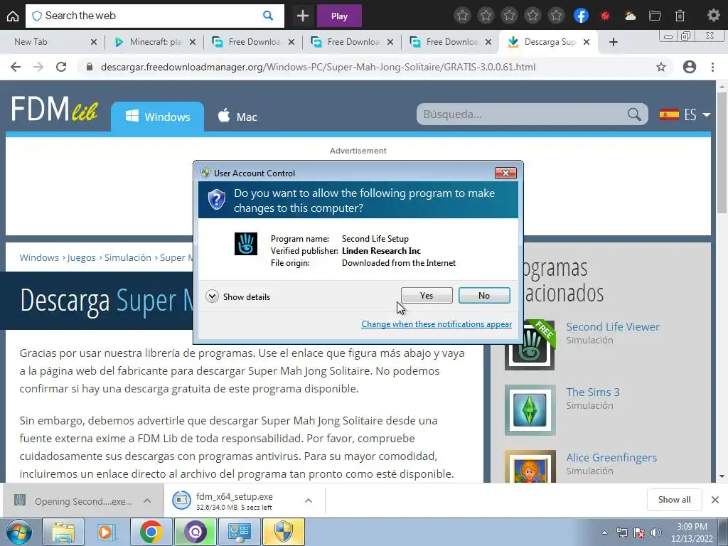Click the address bar URL
Screen dimensions: 728x546
pyautogui.click(x=318, y=67)
